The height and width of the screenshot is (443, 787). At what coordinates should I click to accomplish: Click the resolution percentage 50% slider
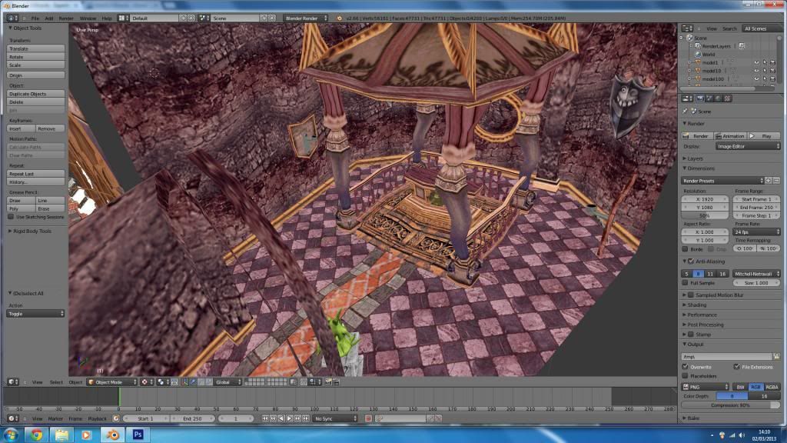click(x=705, y=215)
